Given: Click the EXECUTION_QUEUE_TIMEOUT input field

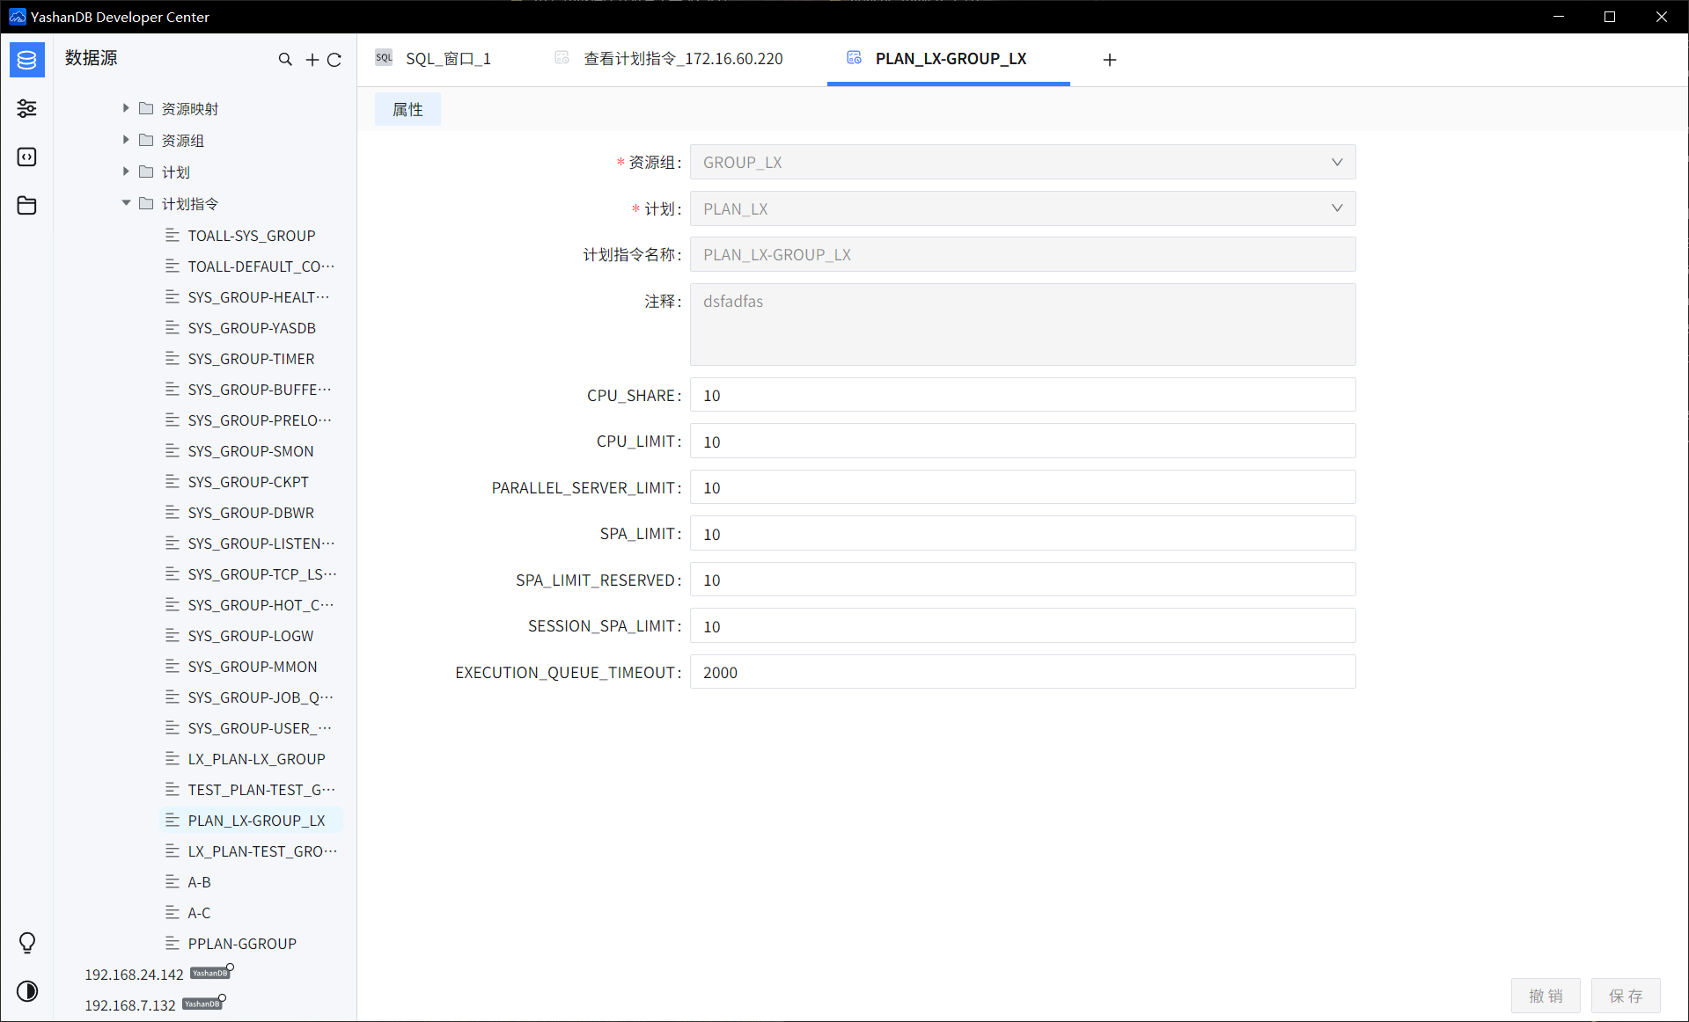Looking at the screenshot, I should pyautogui.click(x=1023, y=672).
